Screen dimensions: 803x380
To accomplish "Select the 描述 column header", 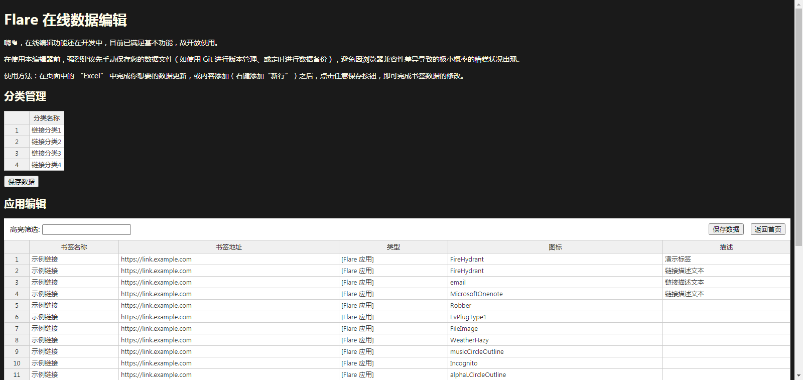I will point(726,247).
